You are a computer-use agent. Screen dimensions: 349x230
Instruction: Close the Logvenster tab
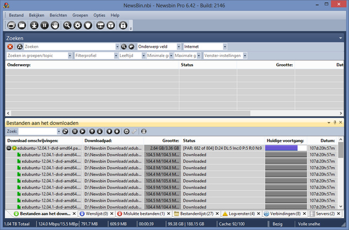click(258, 214)
